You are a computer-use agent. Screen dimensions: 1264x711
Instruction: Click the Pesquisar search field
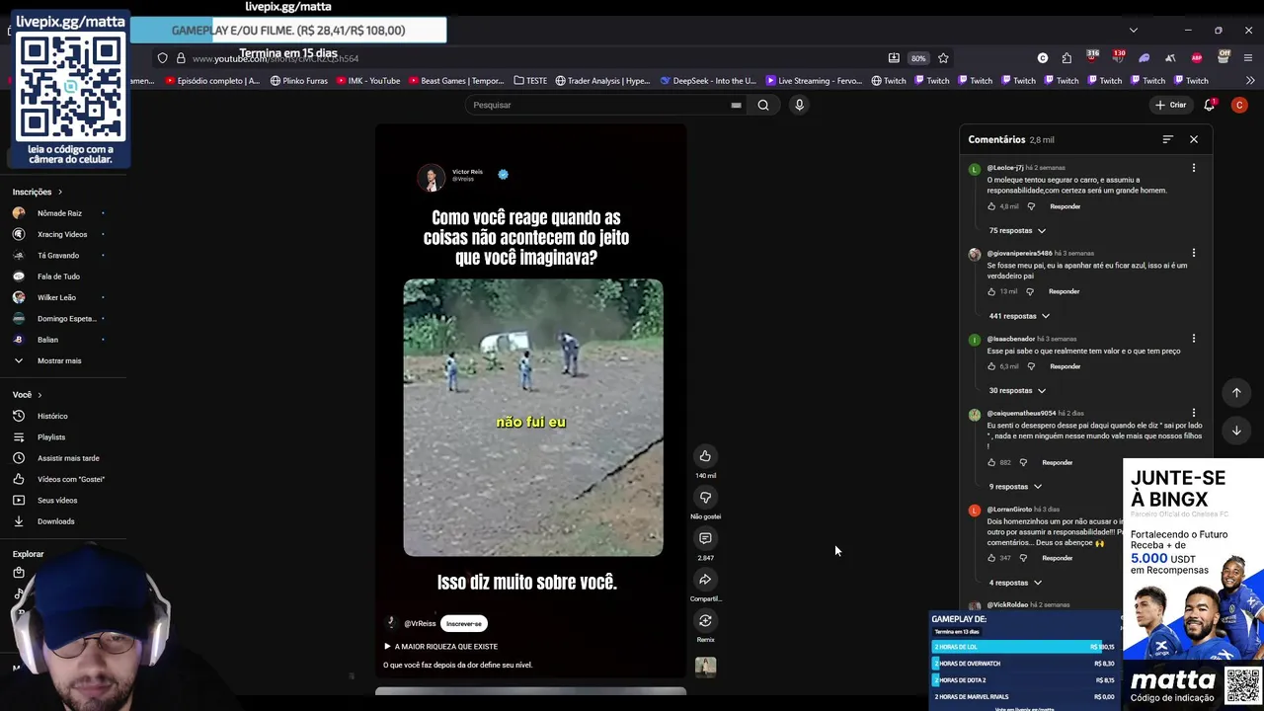pos(597,105)
